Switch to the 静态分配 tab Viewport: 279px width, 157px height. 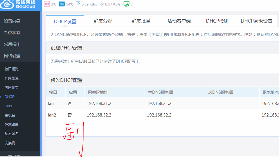click(x=103, y=21)
